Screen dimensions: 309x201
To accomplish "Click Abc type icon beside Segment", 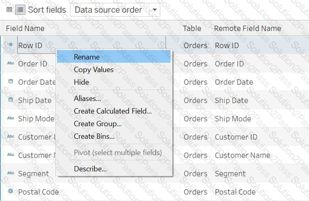I will coord(10,174).
